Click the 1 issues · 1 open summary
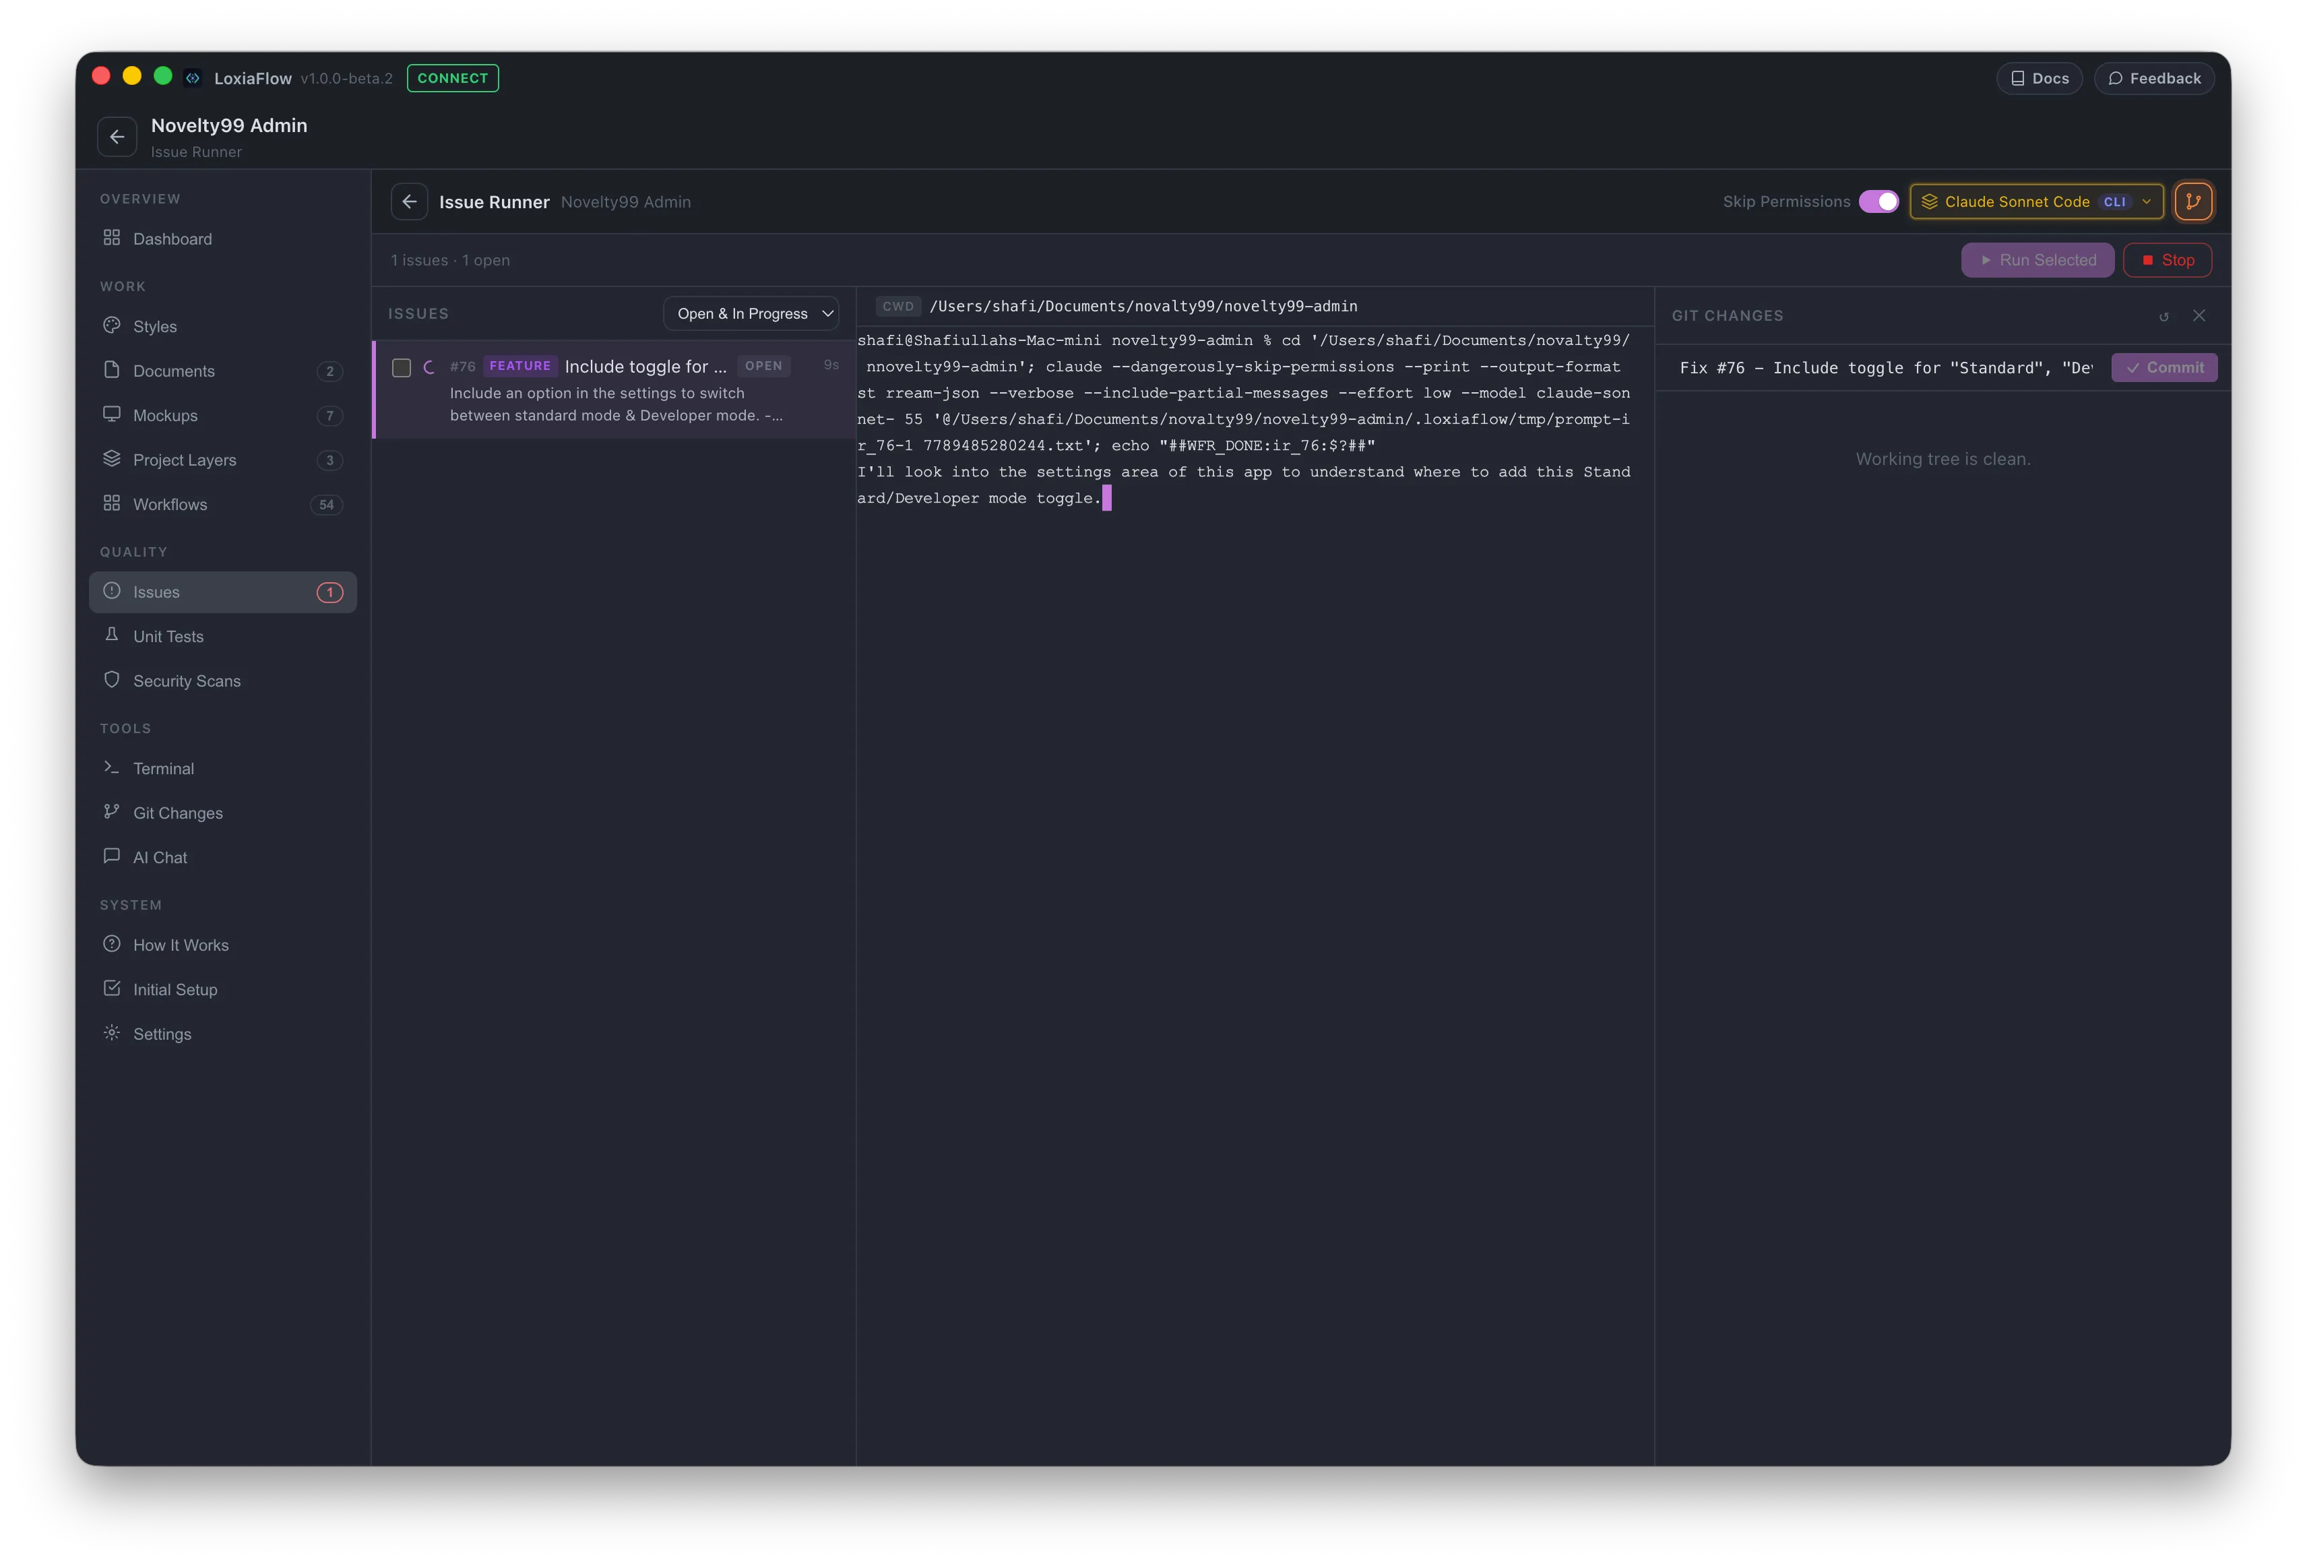The height and width of the screenshot is (1566, 2307). pos(451,260)
